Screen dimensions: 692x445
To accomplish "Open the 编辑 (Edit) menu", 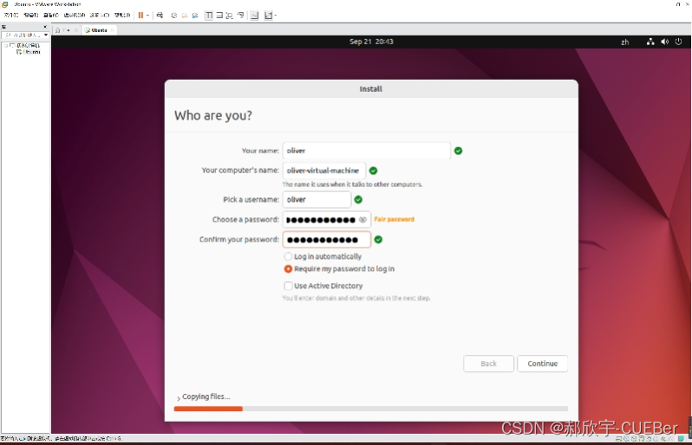I will tap(31, 15).
